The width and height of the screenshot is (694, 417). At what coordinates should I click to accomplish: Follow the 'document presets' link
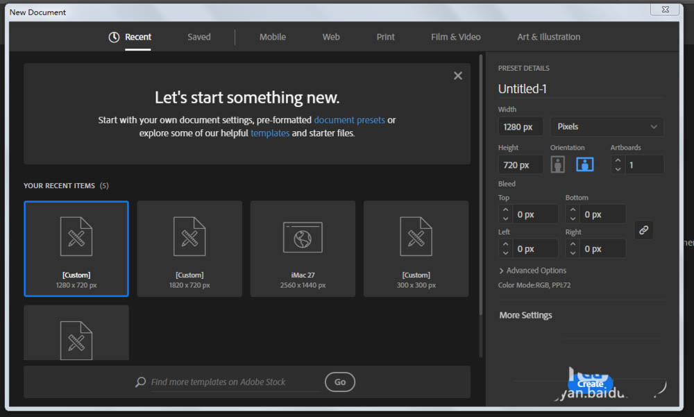(x=349, y=120)
